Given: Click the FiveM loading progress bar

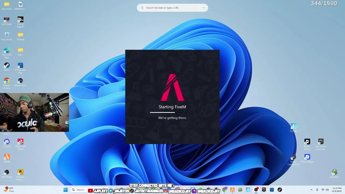Looking at the screenshot, I should [x=172, y=112].
